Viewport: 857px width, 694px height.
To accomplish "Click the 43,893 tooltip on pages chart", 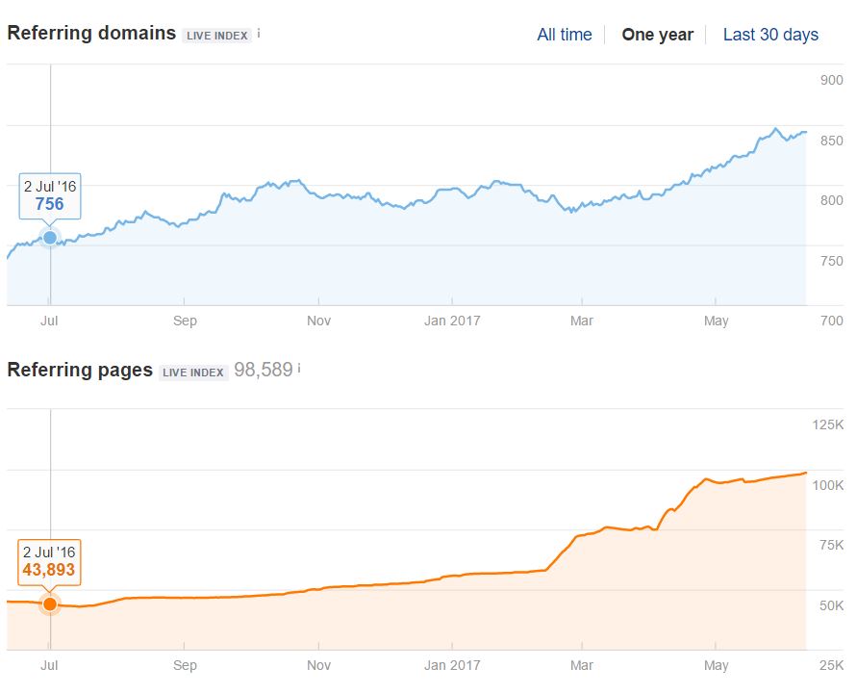I will click(49, 562).
